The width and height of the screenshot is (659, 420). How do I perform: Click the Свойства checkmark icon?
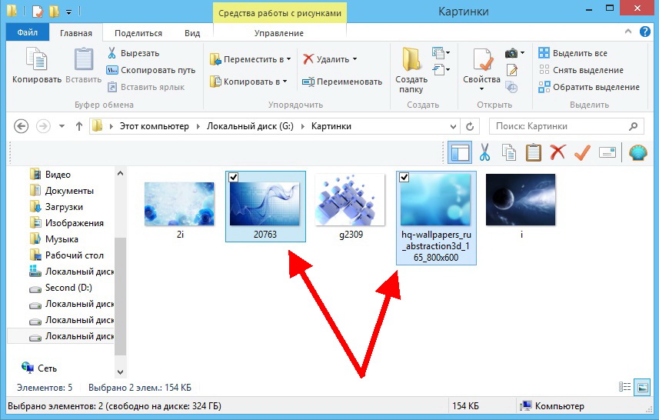(481, 59)
